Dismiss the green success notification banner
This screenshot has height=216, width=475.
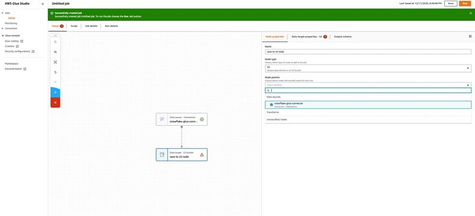pyautogui.click(x=470, y=13)
